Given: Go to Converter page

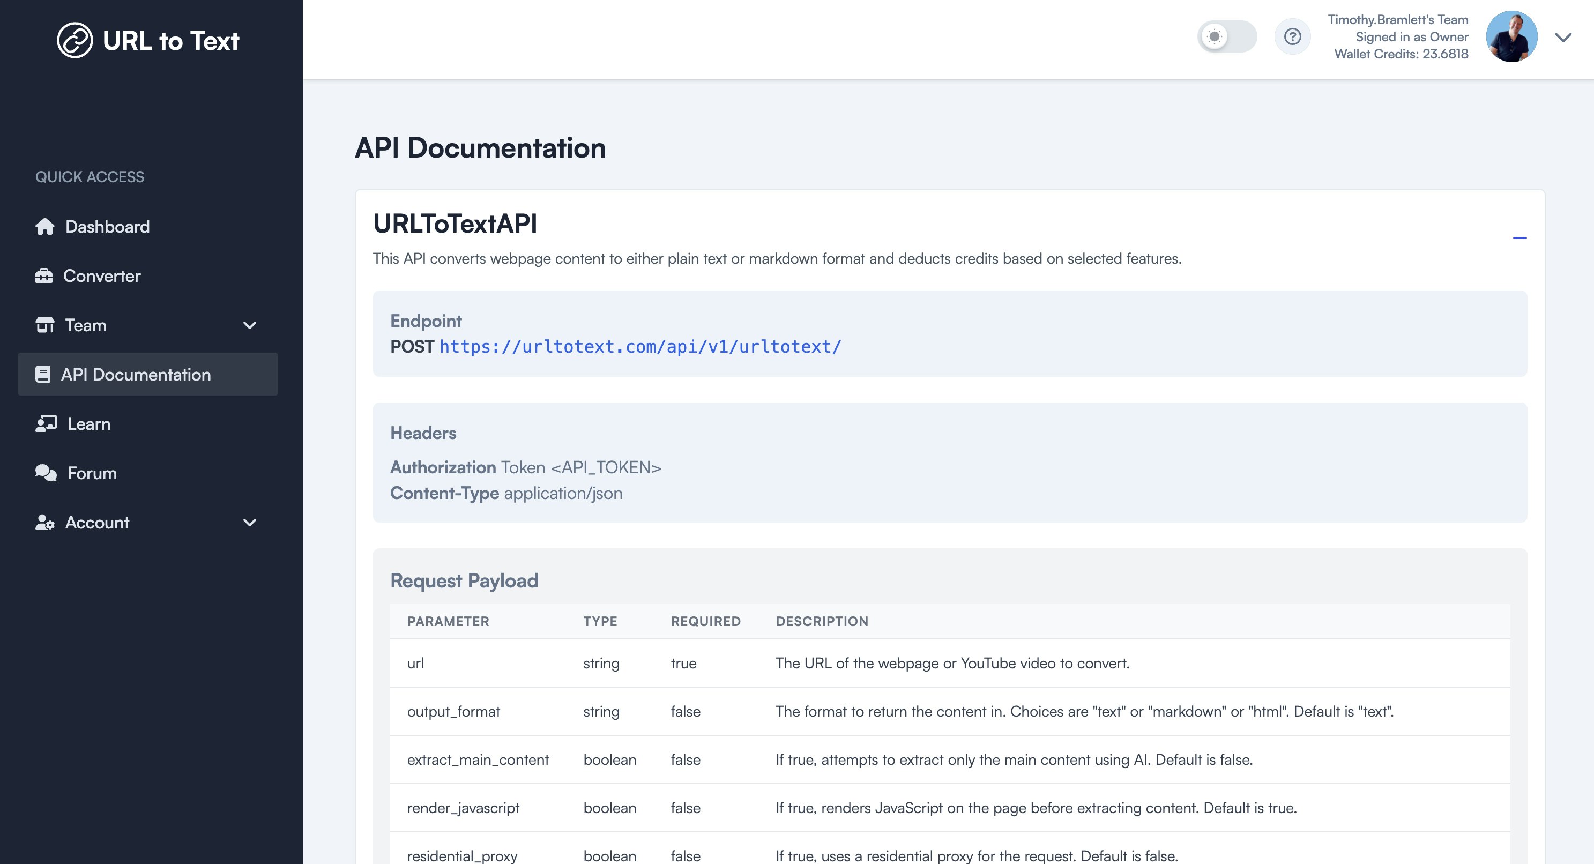Looking at the screenshot, I should (x=147, y=276).
